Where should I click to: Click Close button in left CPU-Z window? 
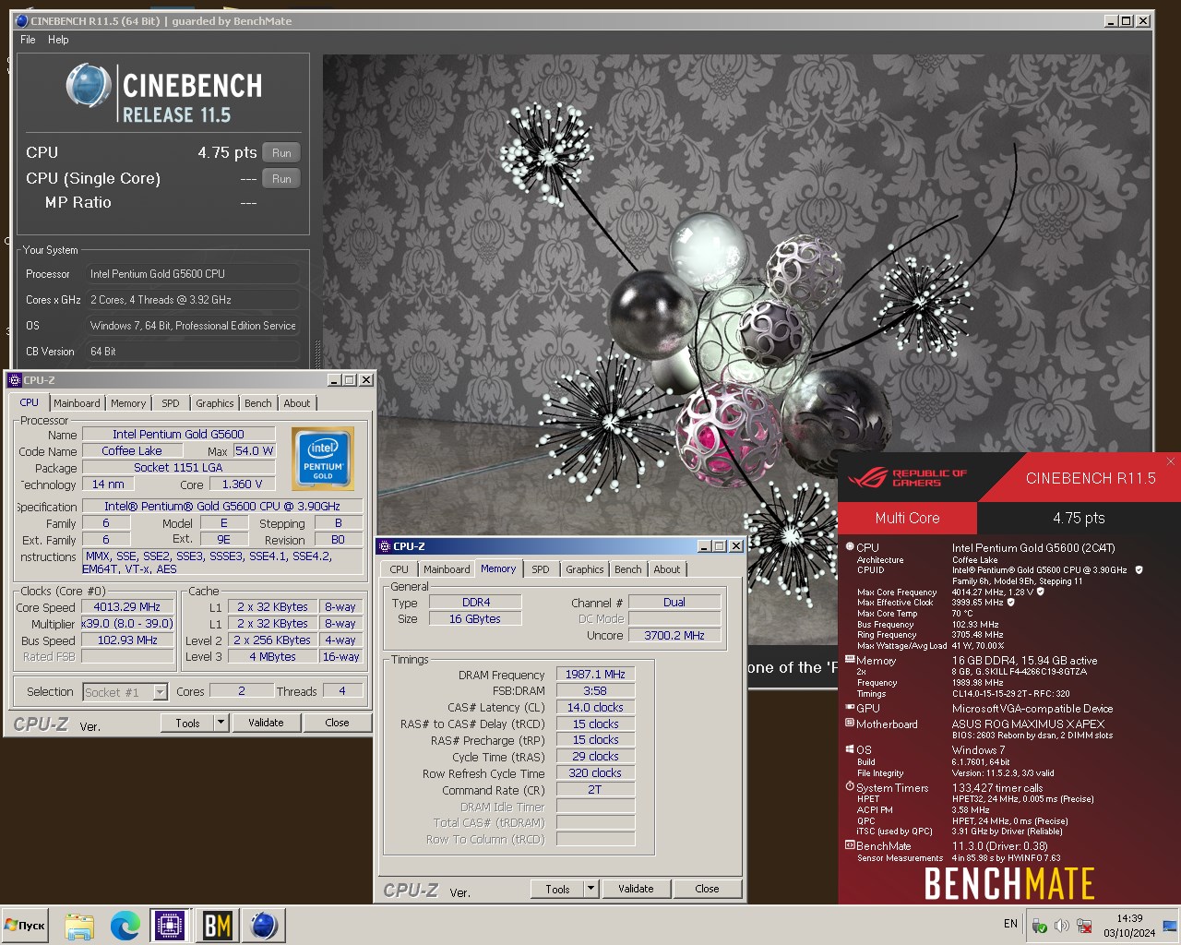(x=337, y=723)
